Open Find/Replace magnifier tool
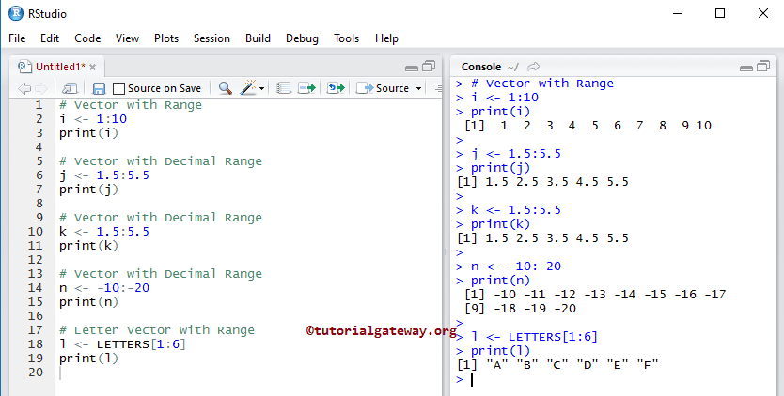 [225, 88]
